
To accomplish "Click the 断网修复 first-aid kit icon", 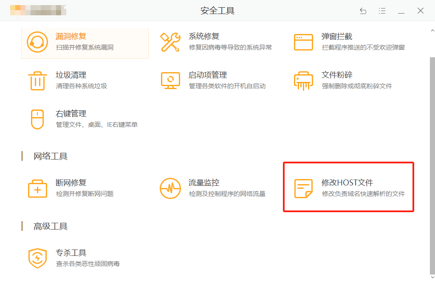I will (37, 188).
